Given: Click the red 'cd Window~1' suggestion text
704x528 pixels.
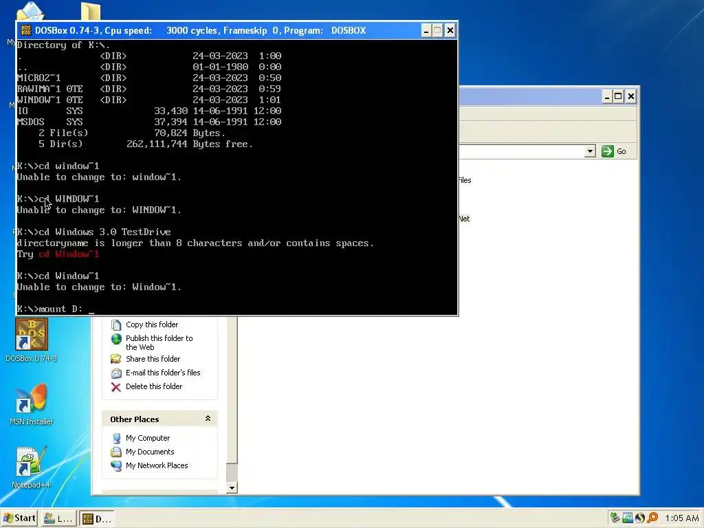Looking at the screenshot, I should point(69,254).
